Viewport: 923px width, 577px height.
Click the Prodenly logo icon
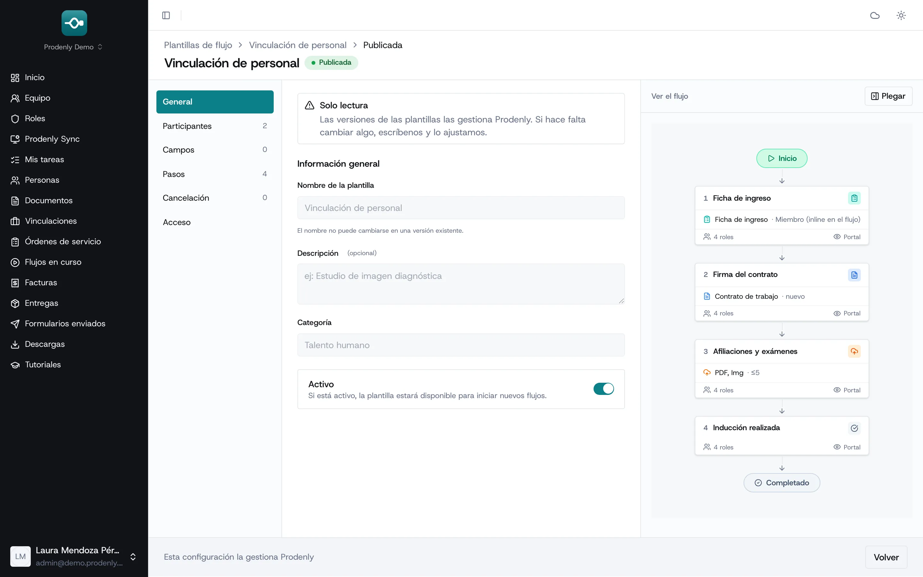pos(74,23)
